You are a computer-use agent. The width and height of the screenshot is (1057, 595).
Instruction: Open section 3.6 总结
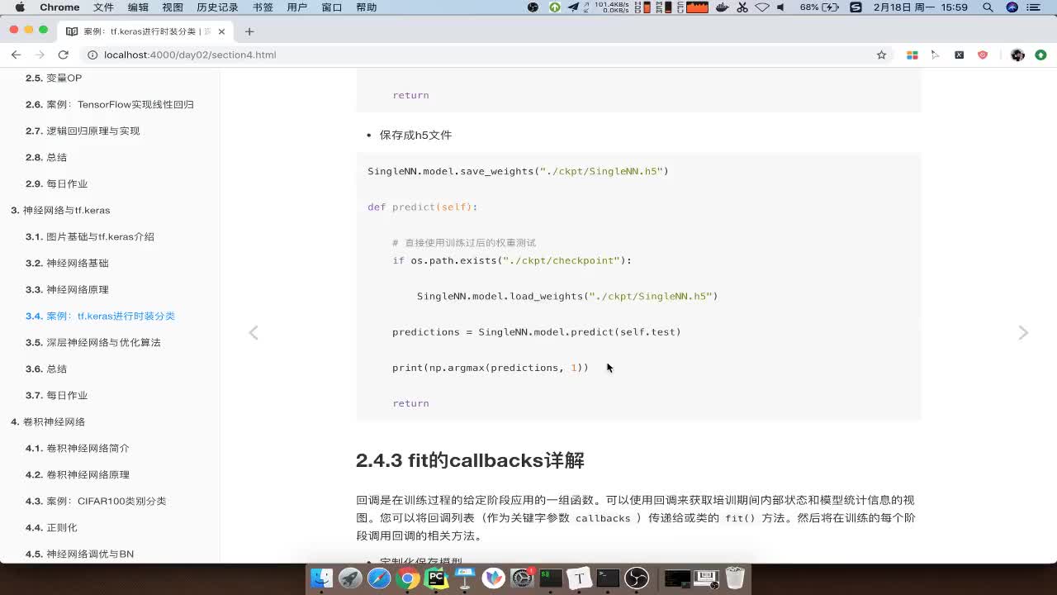[x=46, y=369]
